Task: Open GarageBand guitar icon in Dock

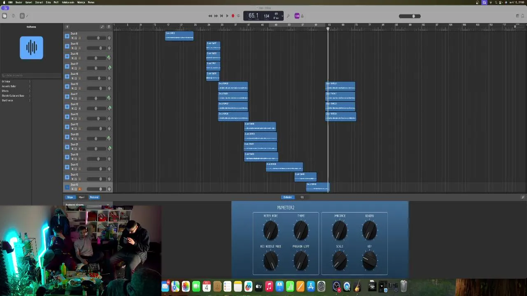Action: (357, 287)
